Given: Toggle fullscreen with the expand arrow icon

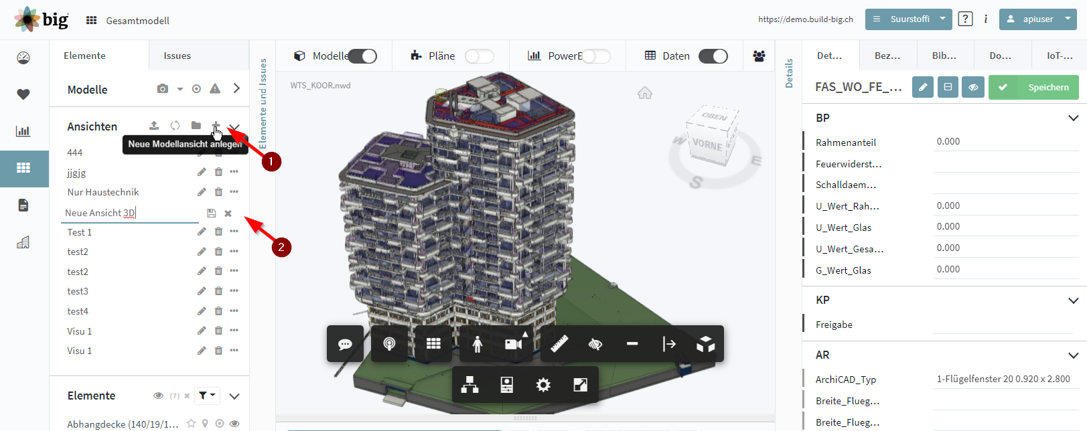Looking at the screenshot, I should pos(581,385).
